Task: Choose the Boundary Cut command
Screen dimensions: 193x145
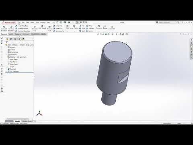Action: click(59, 31)
